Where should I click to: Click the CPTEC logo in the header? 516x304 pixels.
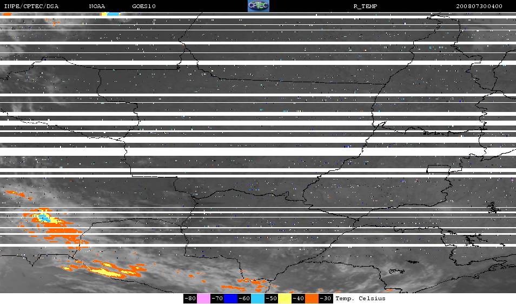click(258, 6)
